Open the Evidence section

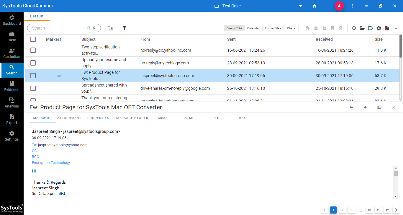coord(12,86)
